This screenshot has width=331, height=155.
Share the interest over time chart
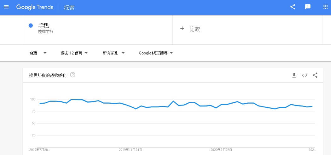[x=315, y=75]
